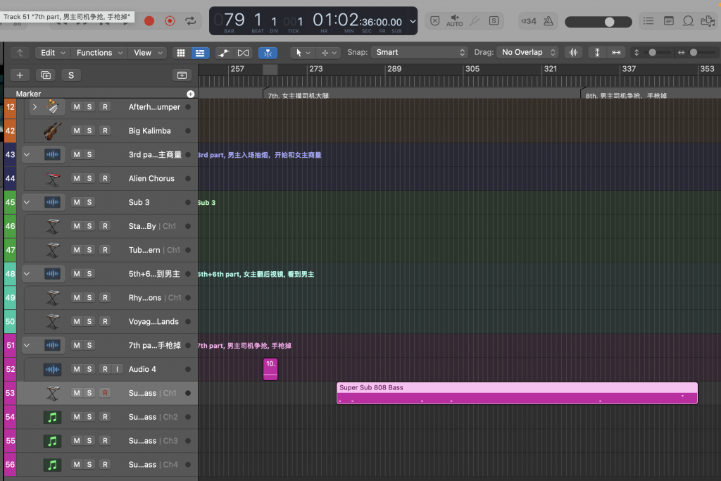This screenshot has width=721, height=481.
Task: Open the Functions menu
Action: click(99, 53)
